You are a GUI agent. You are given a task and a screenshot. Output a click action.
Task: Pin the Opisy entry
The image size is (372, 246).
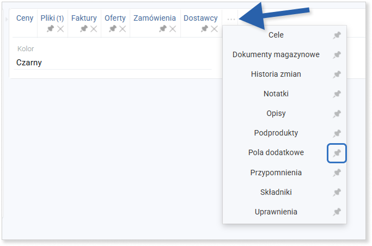(x=337, y=114)
